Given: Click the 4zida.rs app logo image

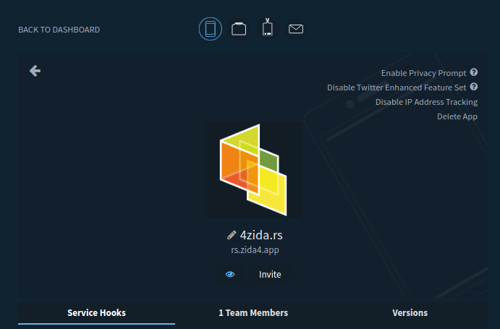Looking at the screenshot, I should point(253,170).
